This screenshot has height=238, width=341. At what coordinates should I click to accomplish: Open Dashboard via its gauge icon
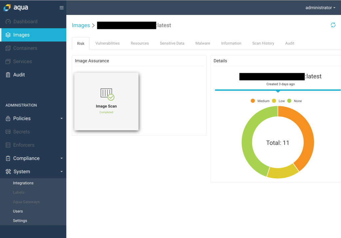8,22
